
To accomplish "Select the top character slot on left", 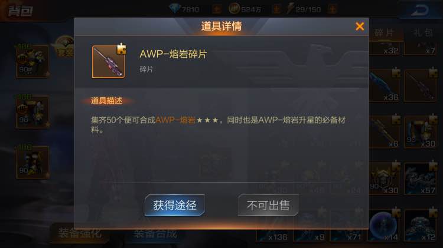I will click(32, 61).
